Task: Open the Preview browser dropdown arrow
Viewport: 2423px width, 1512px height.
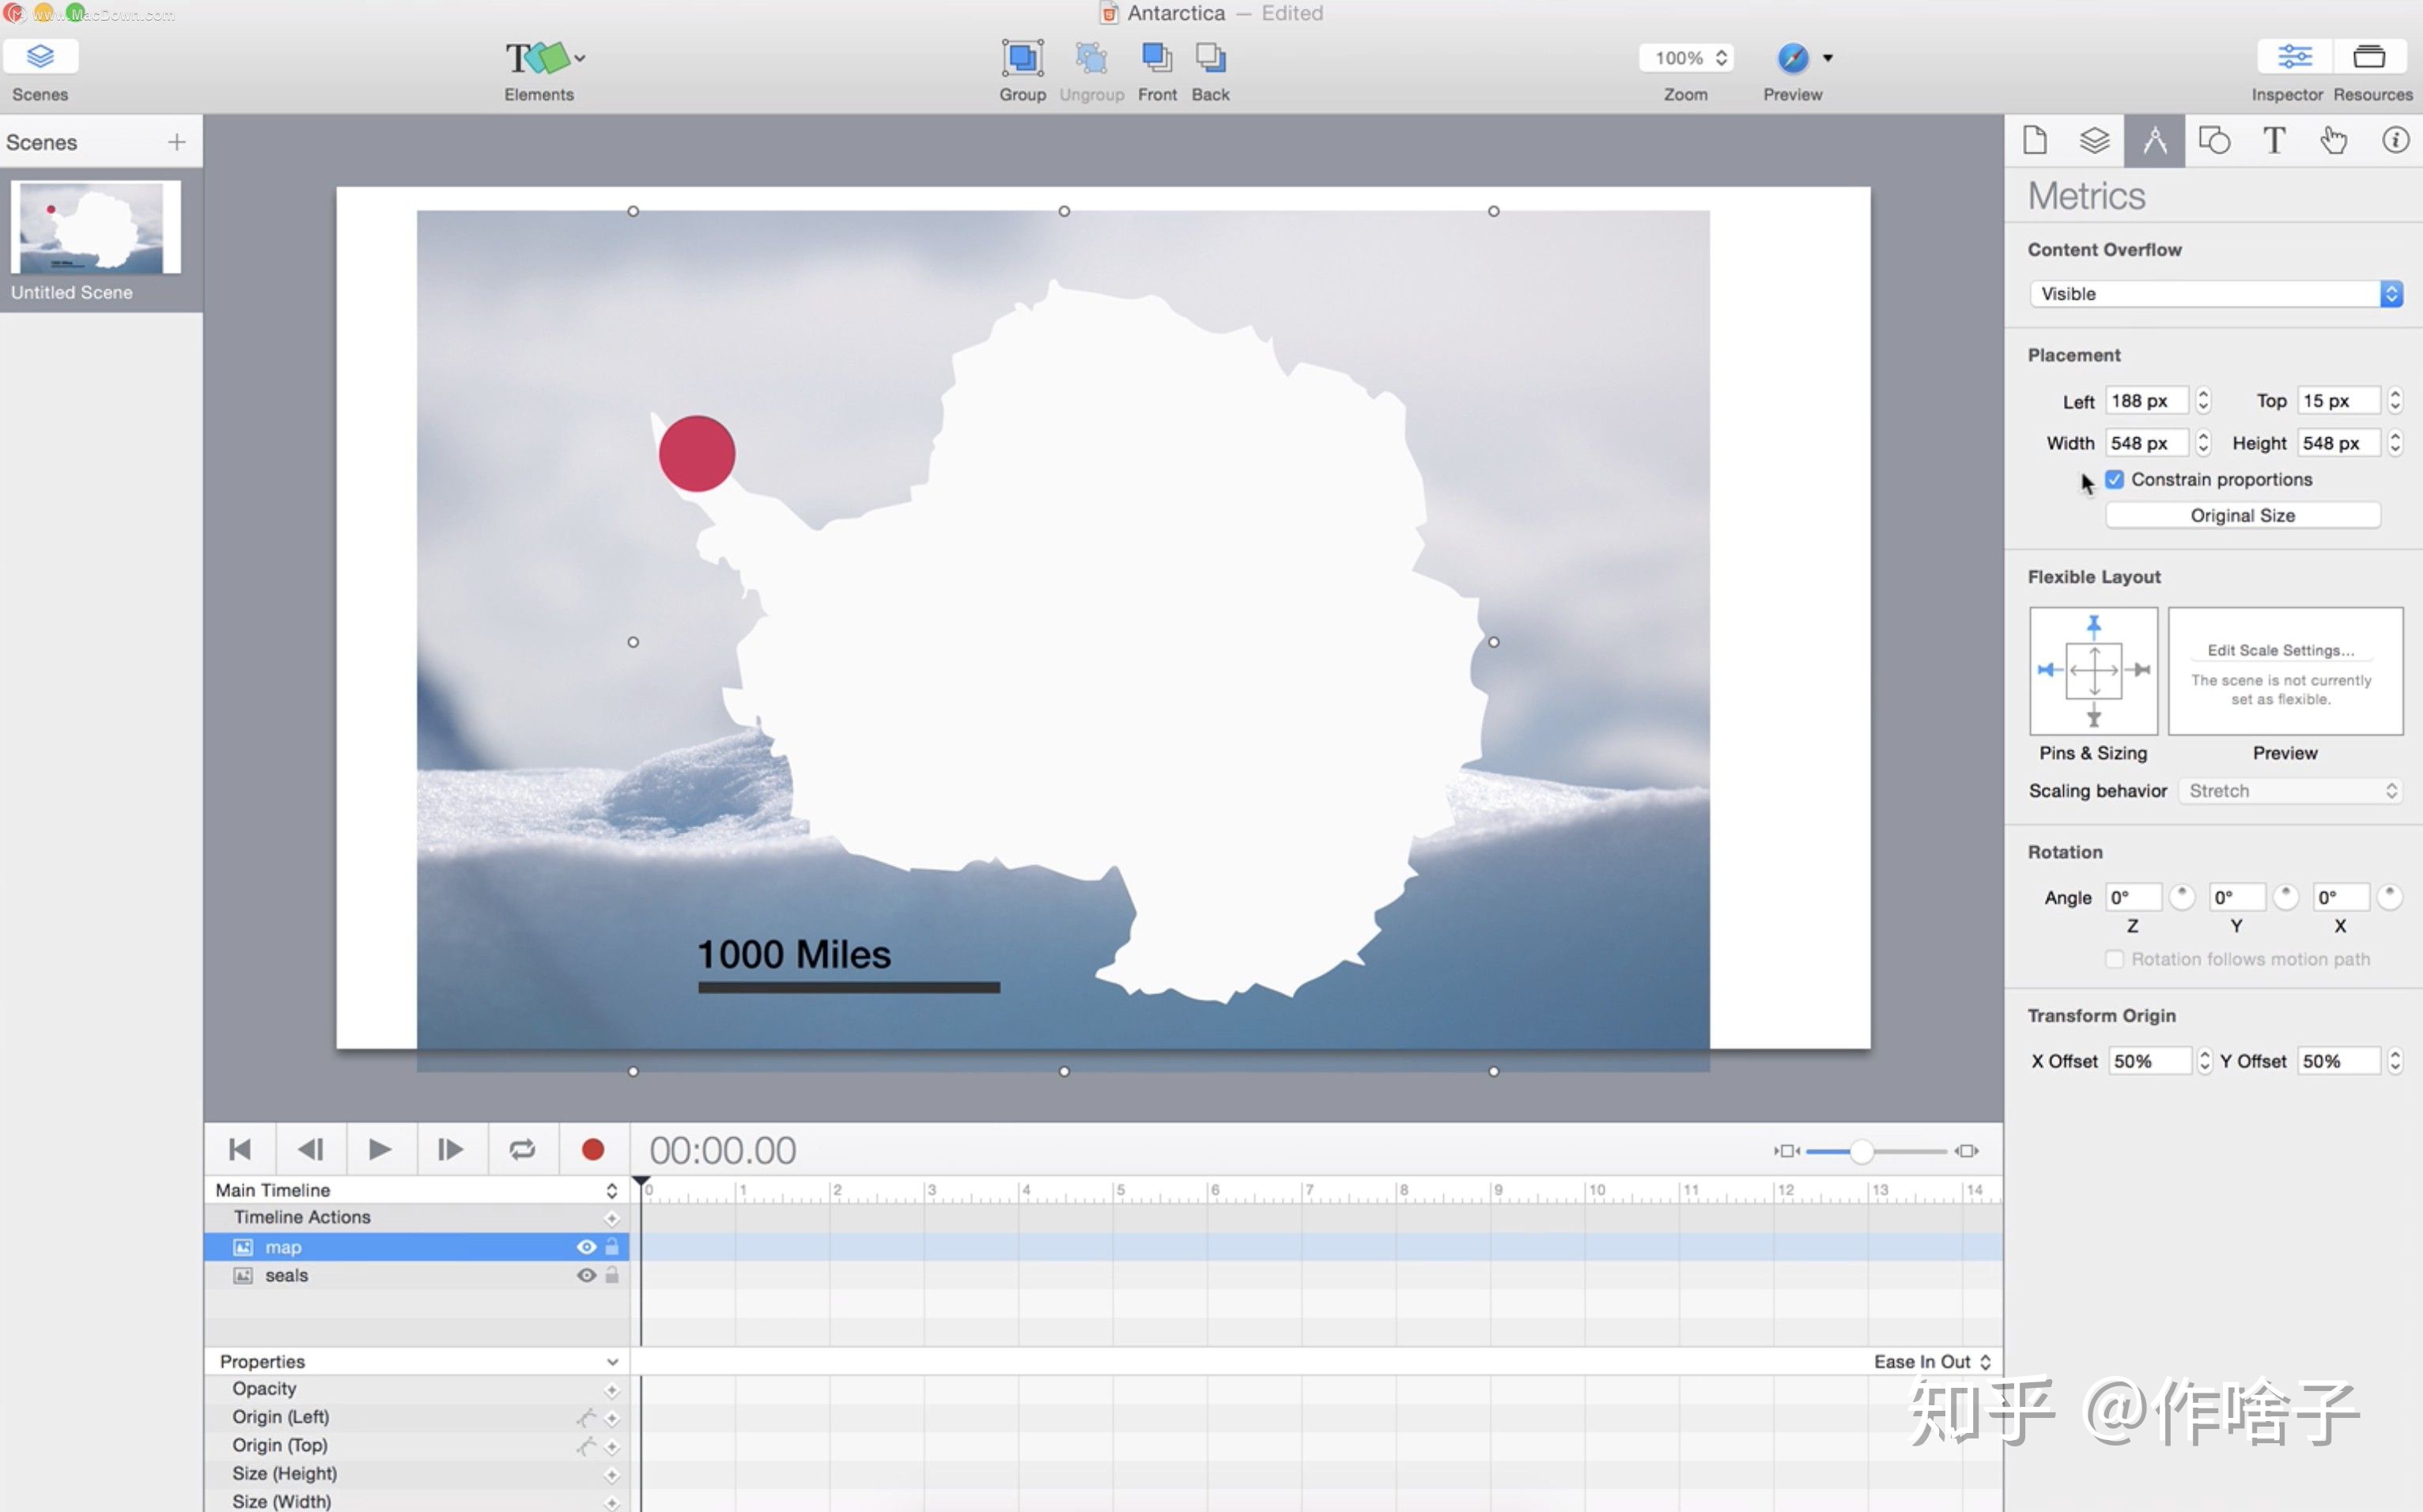Action: (x=1828, y=58)
